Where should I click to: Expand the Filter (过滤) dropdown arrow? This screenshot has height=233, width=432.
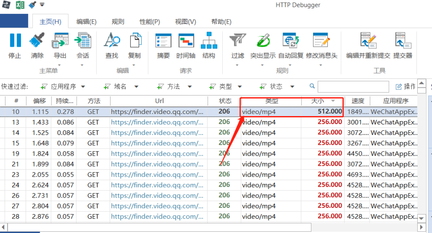pos(237,65)
